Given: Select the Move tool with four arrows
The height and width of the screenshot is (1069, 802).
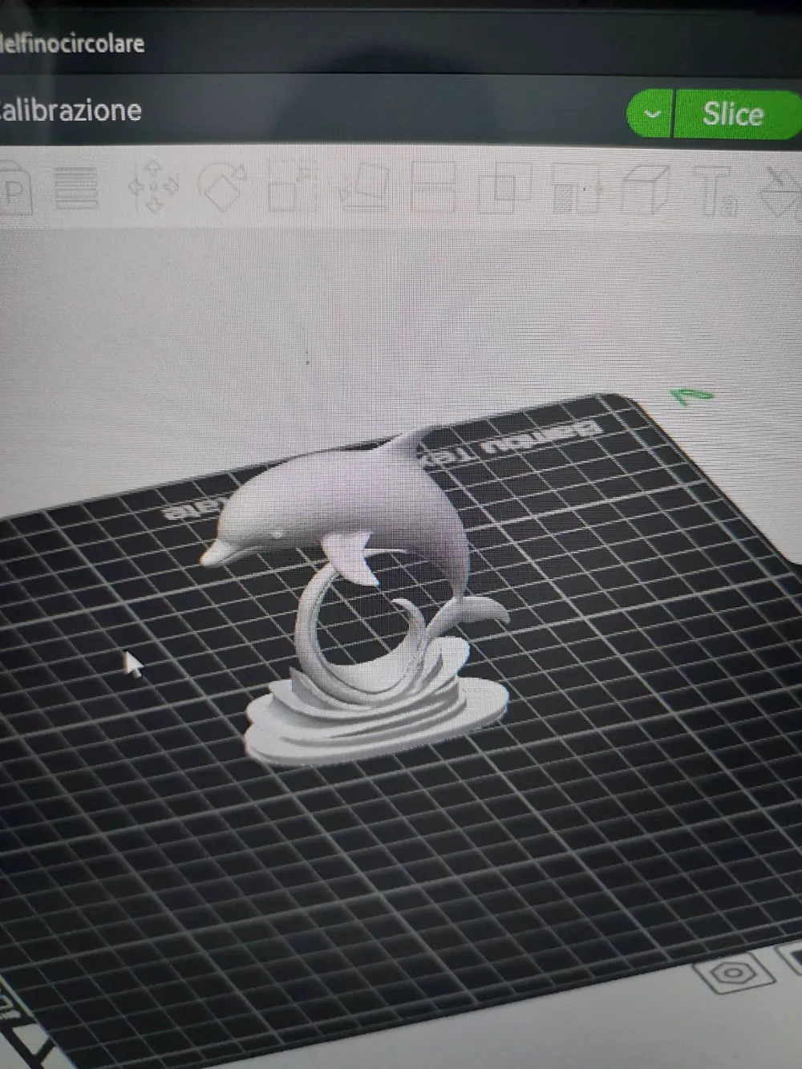Looking at the screenshot, I should tap(153, 186).
